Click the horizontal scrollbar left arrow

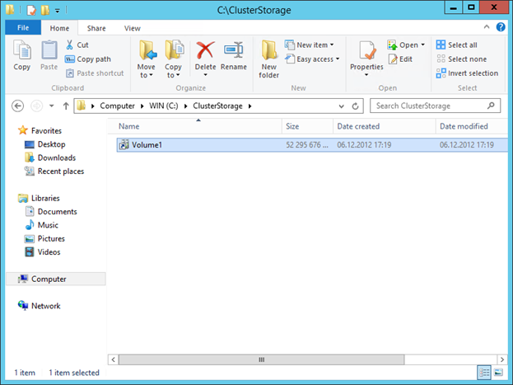(113, 359)
